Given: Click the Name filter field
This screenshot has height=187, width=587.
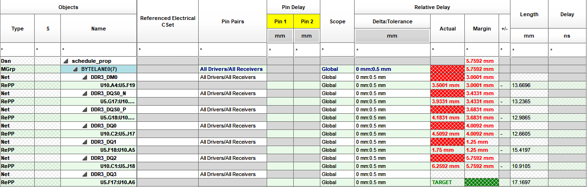Looking at the screenshot, I should (x=98, y=49).
